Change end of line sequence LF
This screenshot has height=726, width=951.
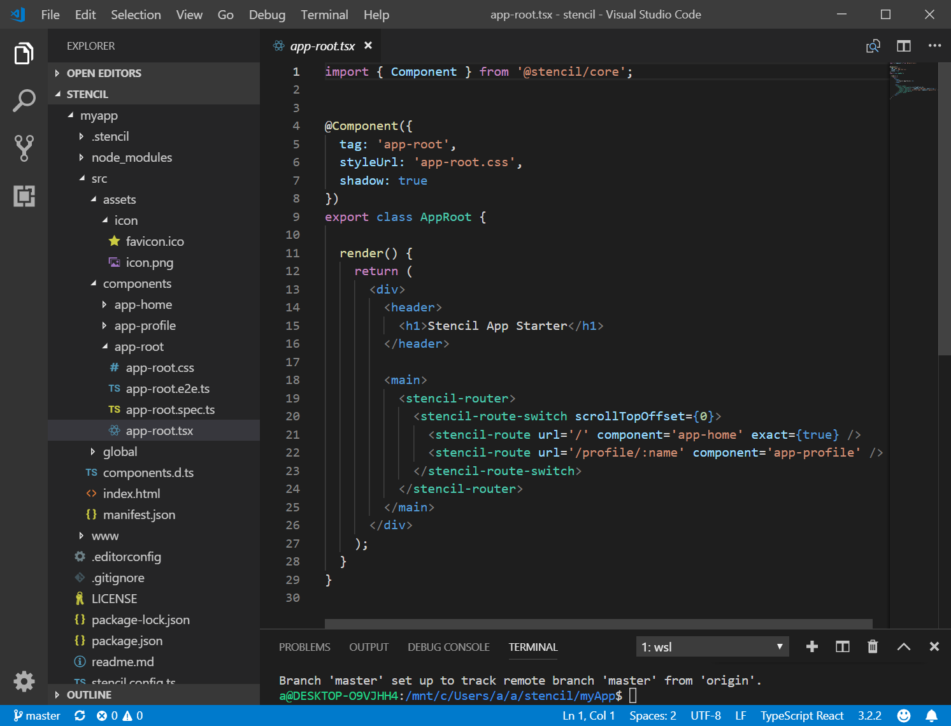coord(741,716)
